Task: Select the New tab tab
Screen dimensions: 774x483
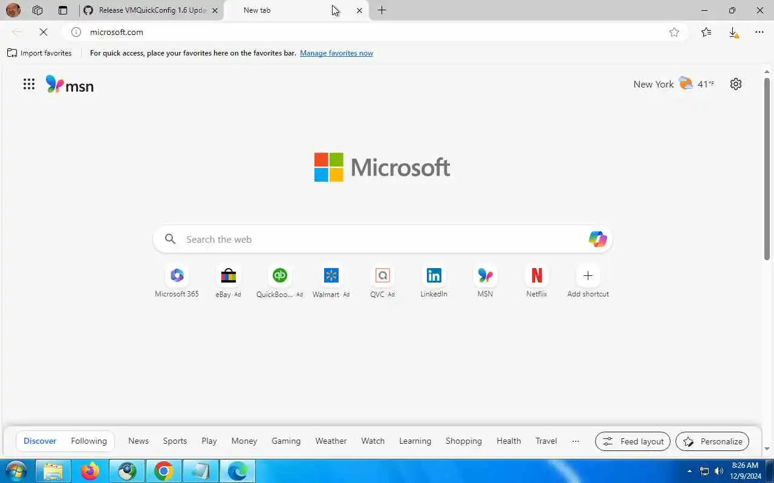Action: [296, 10]
